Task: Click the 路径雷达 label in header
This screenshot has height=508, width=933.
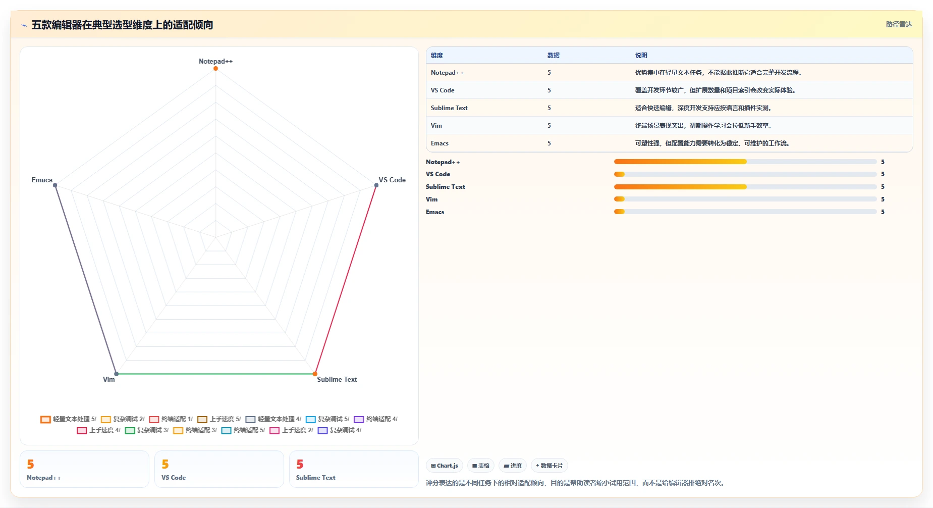Action: click(x=899, y=24)
